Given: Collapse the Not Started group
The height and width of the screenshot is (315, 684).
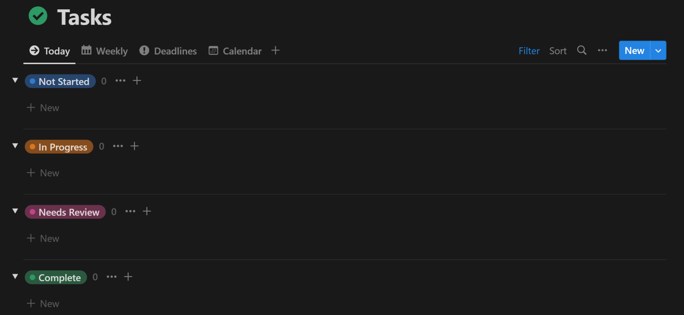Looking at the screenshot, I should pyautogui.click(x=15, y=80).
